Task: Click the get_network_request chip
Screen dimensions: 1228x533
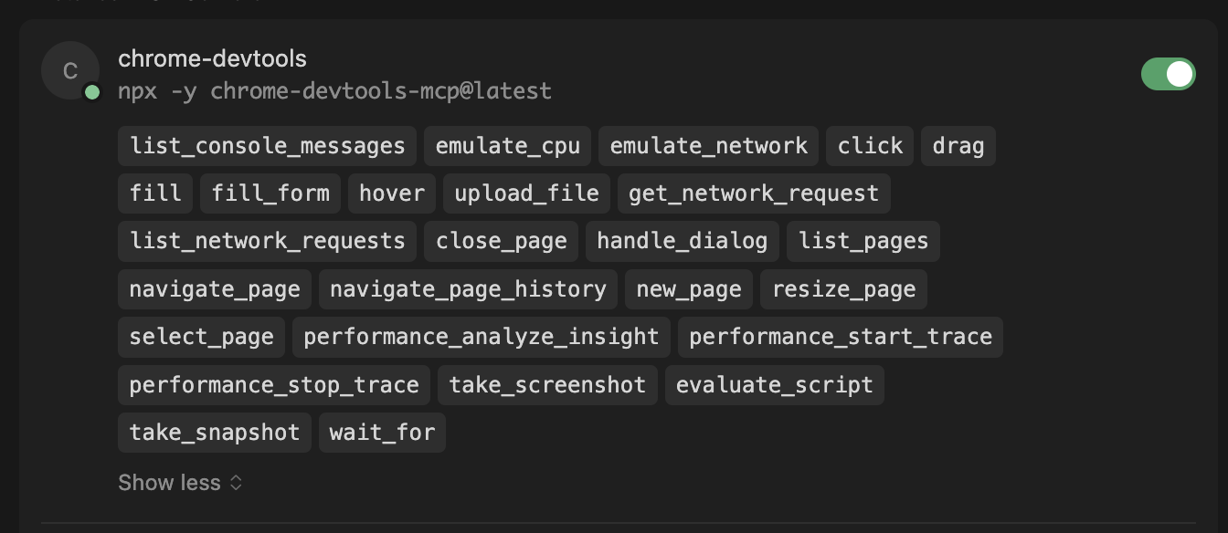Action: tap(754, 193)
